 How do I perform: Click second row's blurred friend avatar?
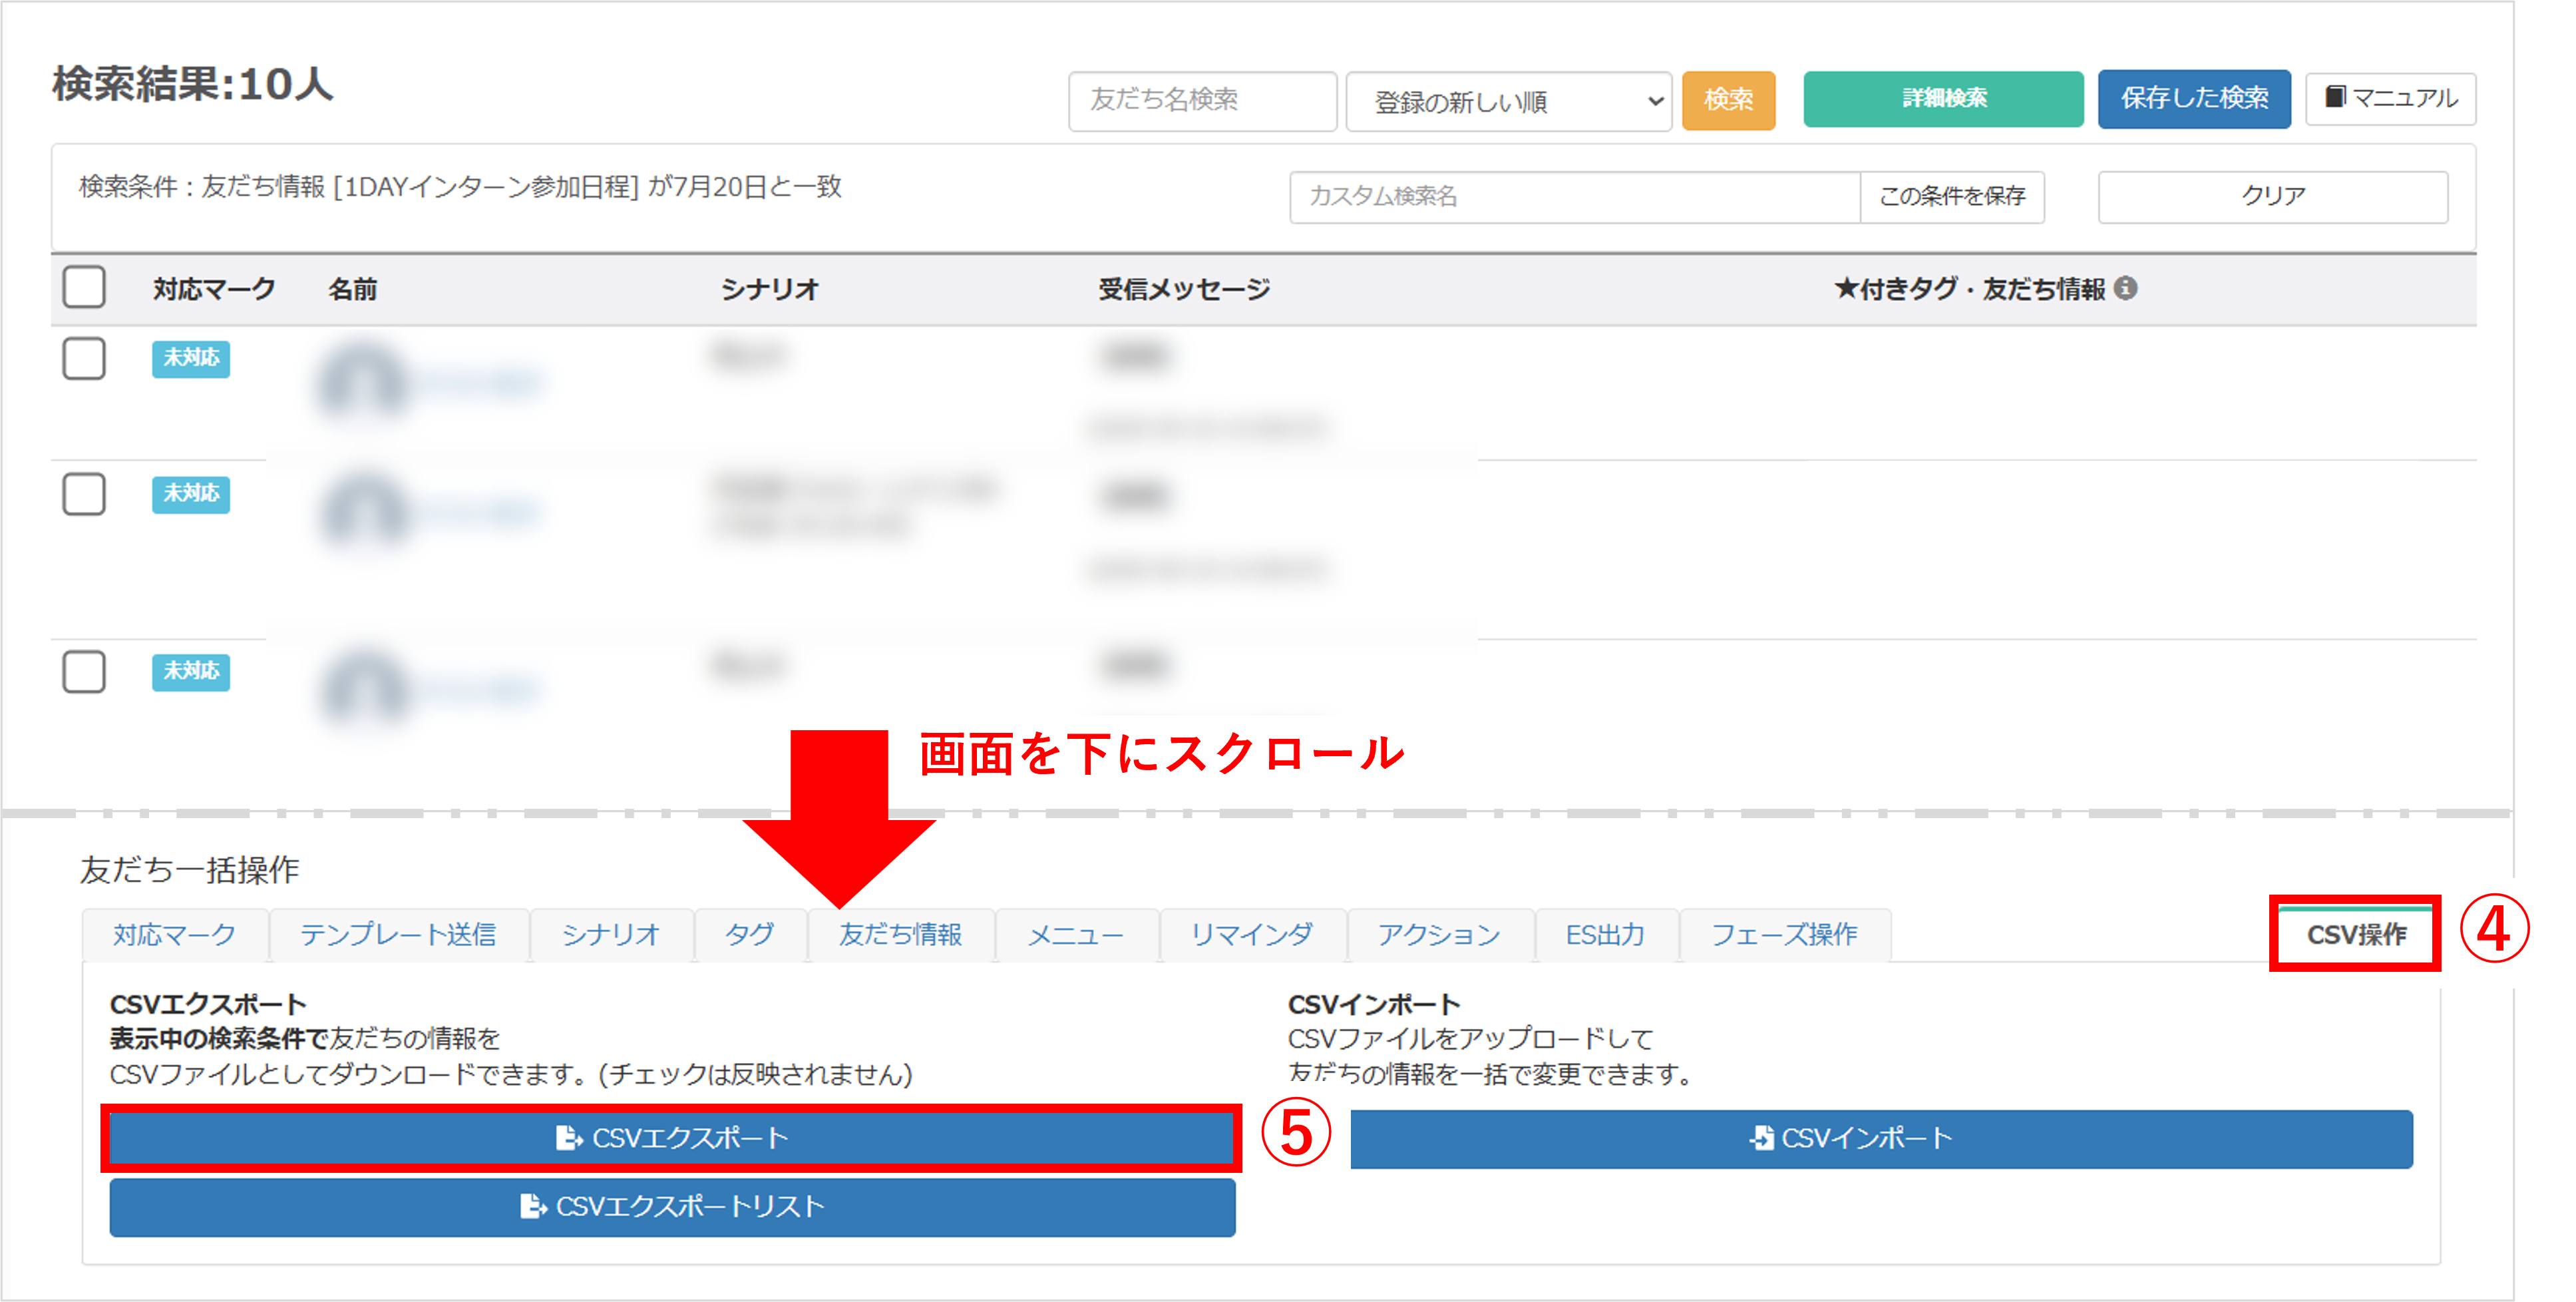tap(362, 512)
